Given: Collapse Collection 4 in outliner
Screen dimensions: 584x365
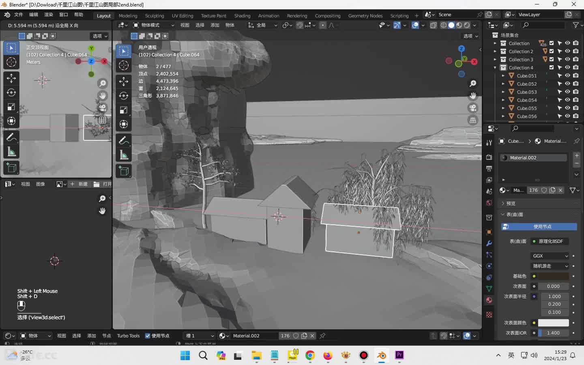Looking at the screenshot, I should point(495,67).
